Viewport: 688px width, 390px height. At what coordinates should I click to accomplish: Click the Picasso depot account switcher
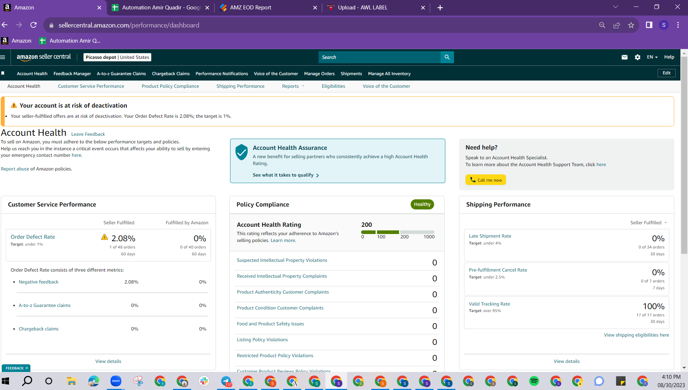[117, 57]
